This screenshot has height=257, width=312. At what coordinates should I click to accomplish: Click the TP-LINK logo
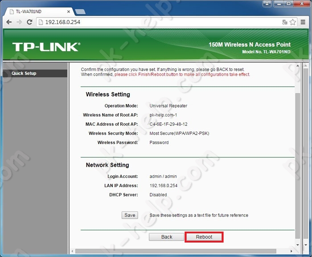click(46, 47)
